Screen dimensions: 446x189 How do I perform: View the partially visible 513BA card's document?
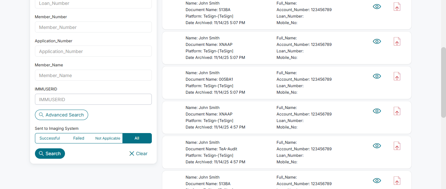[x=377, y=181]
